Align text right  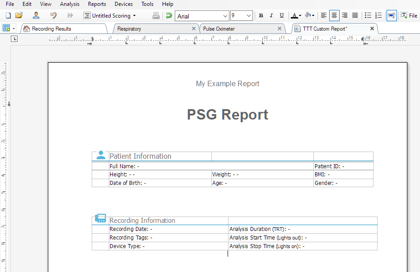coord(345,15)
